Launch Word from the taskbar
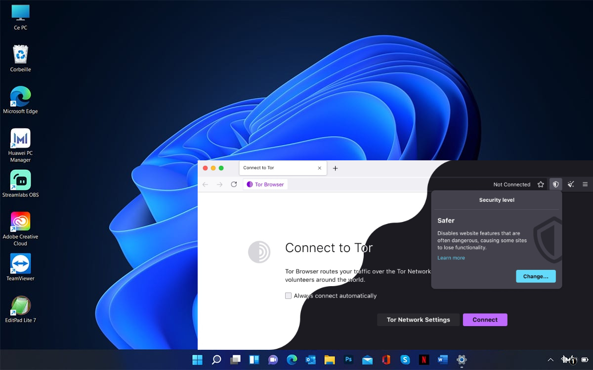 click(x=443, y=360)
